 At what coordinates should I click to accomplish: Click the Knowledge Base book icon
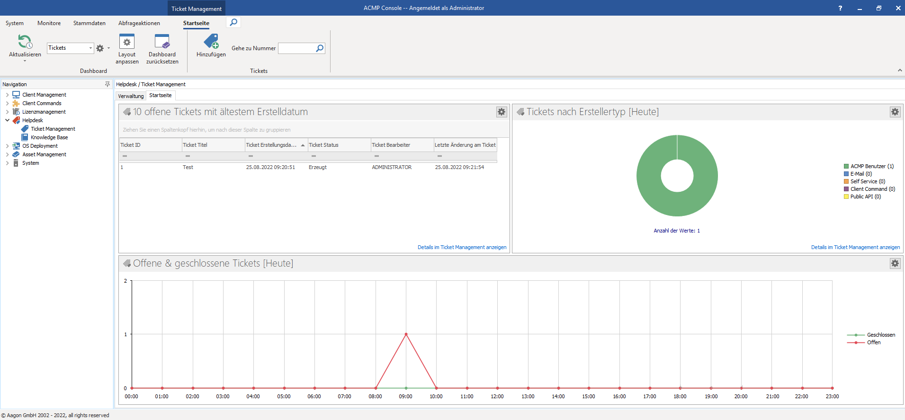(25, 137)
